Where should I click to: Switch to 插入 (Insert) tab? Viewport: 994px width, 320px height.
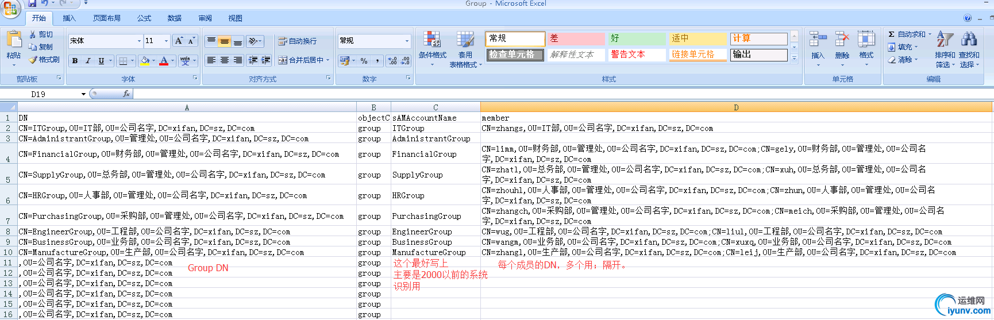point(69,18)
